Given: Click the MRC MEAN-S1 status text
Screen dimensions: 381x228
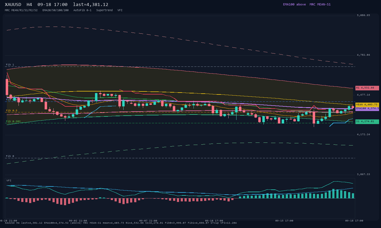Looking at the screenshot, I should coord(320,4).
